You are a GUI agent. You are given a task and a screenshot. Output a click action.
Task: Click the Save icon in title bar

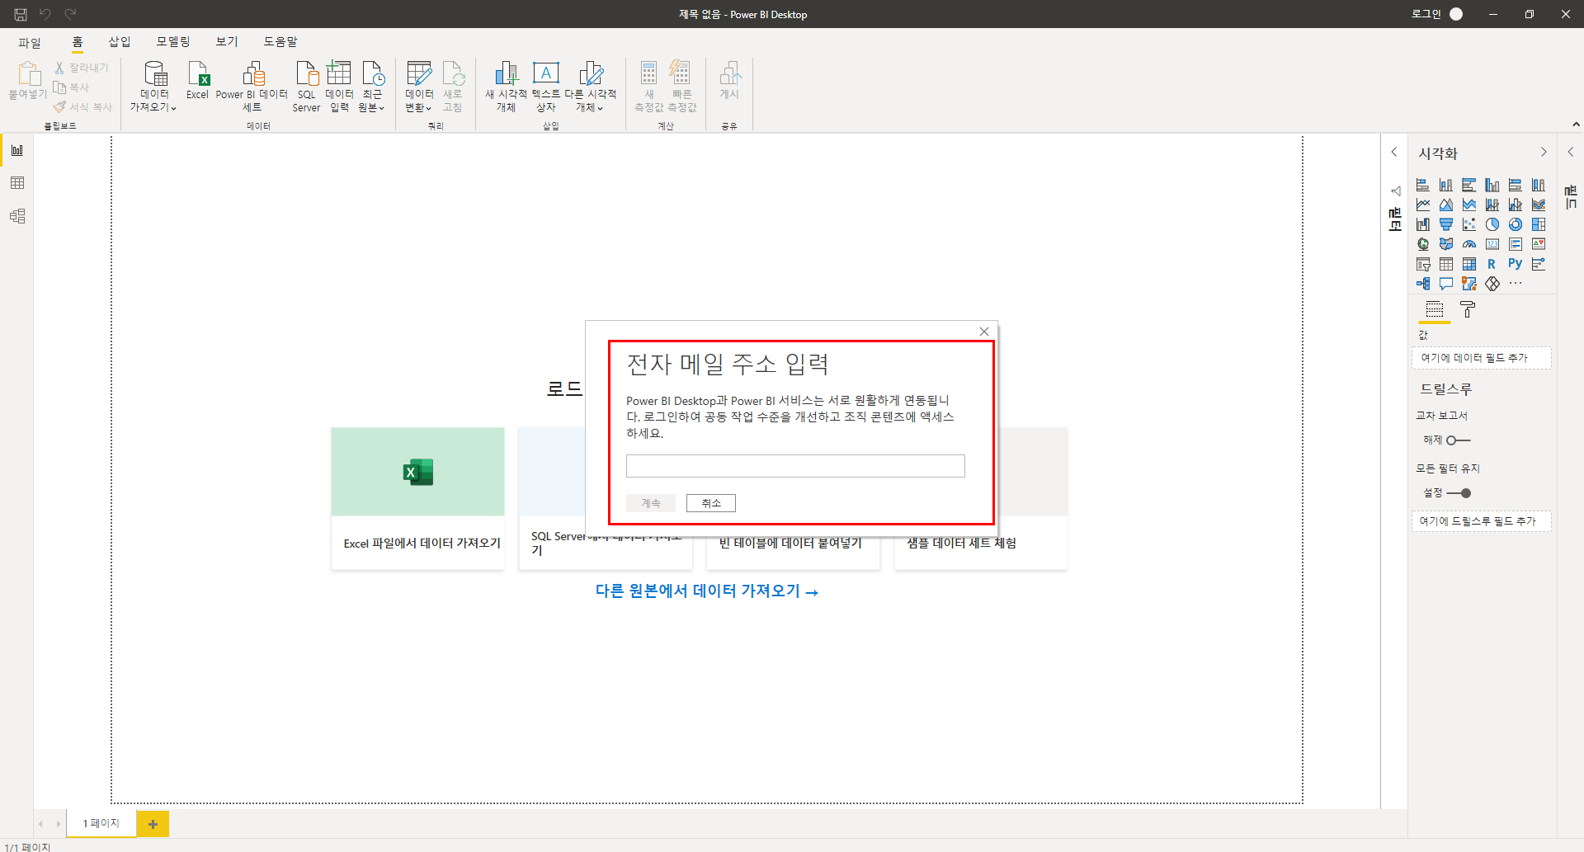pyautogui.click(x=21, y=14)
